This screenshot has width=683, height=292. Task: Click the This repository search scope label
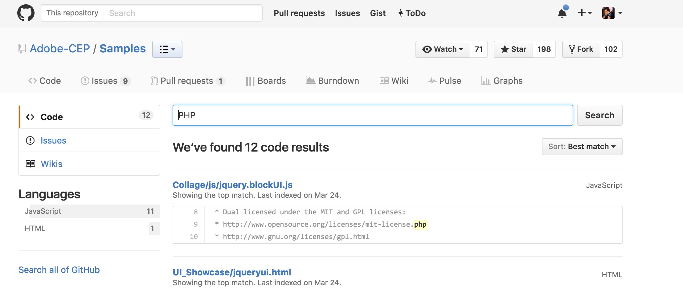tap(72, 13)
